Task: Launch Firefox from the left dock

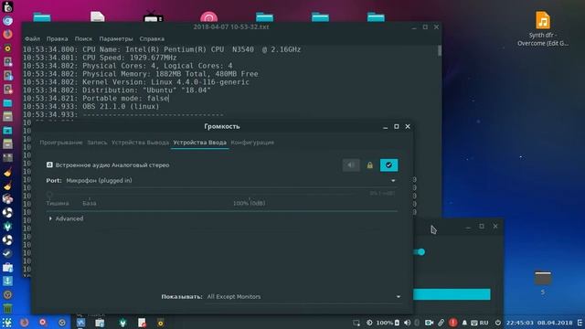Action: point(7,35)
